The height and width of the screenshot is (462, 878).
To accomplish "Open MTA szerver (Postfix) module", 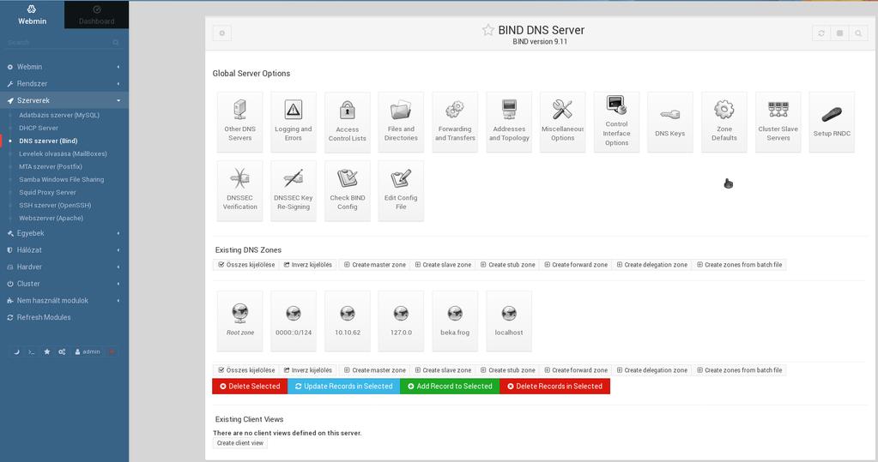I will tap(51, 166).
